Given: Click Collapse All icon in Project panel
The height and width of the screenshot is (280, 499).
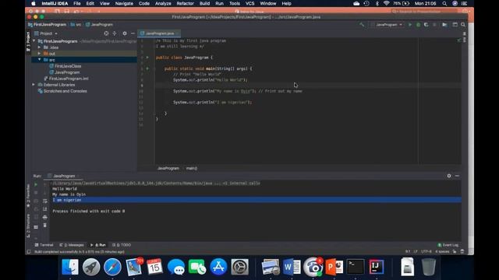Looking at the screenshot, I should [x=115, y=33].
